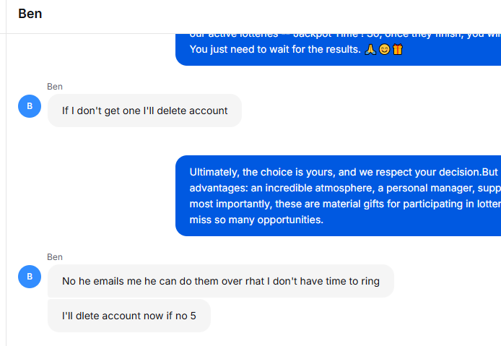Select the "If I don't get one I'll delete account" bubble
The image size is (501, 346).
pyautogui.click(x=144, y=111)
